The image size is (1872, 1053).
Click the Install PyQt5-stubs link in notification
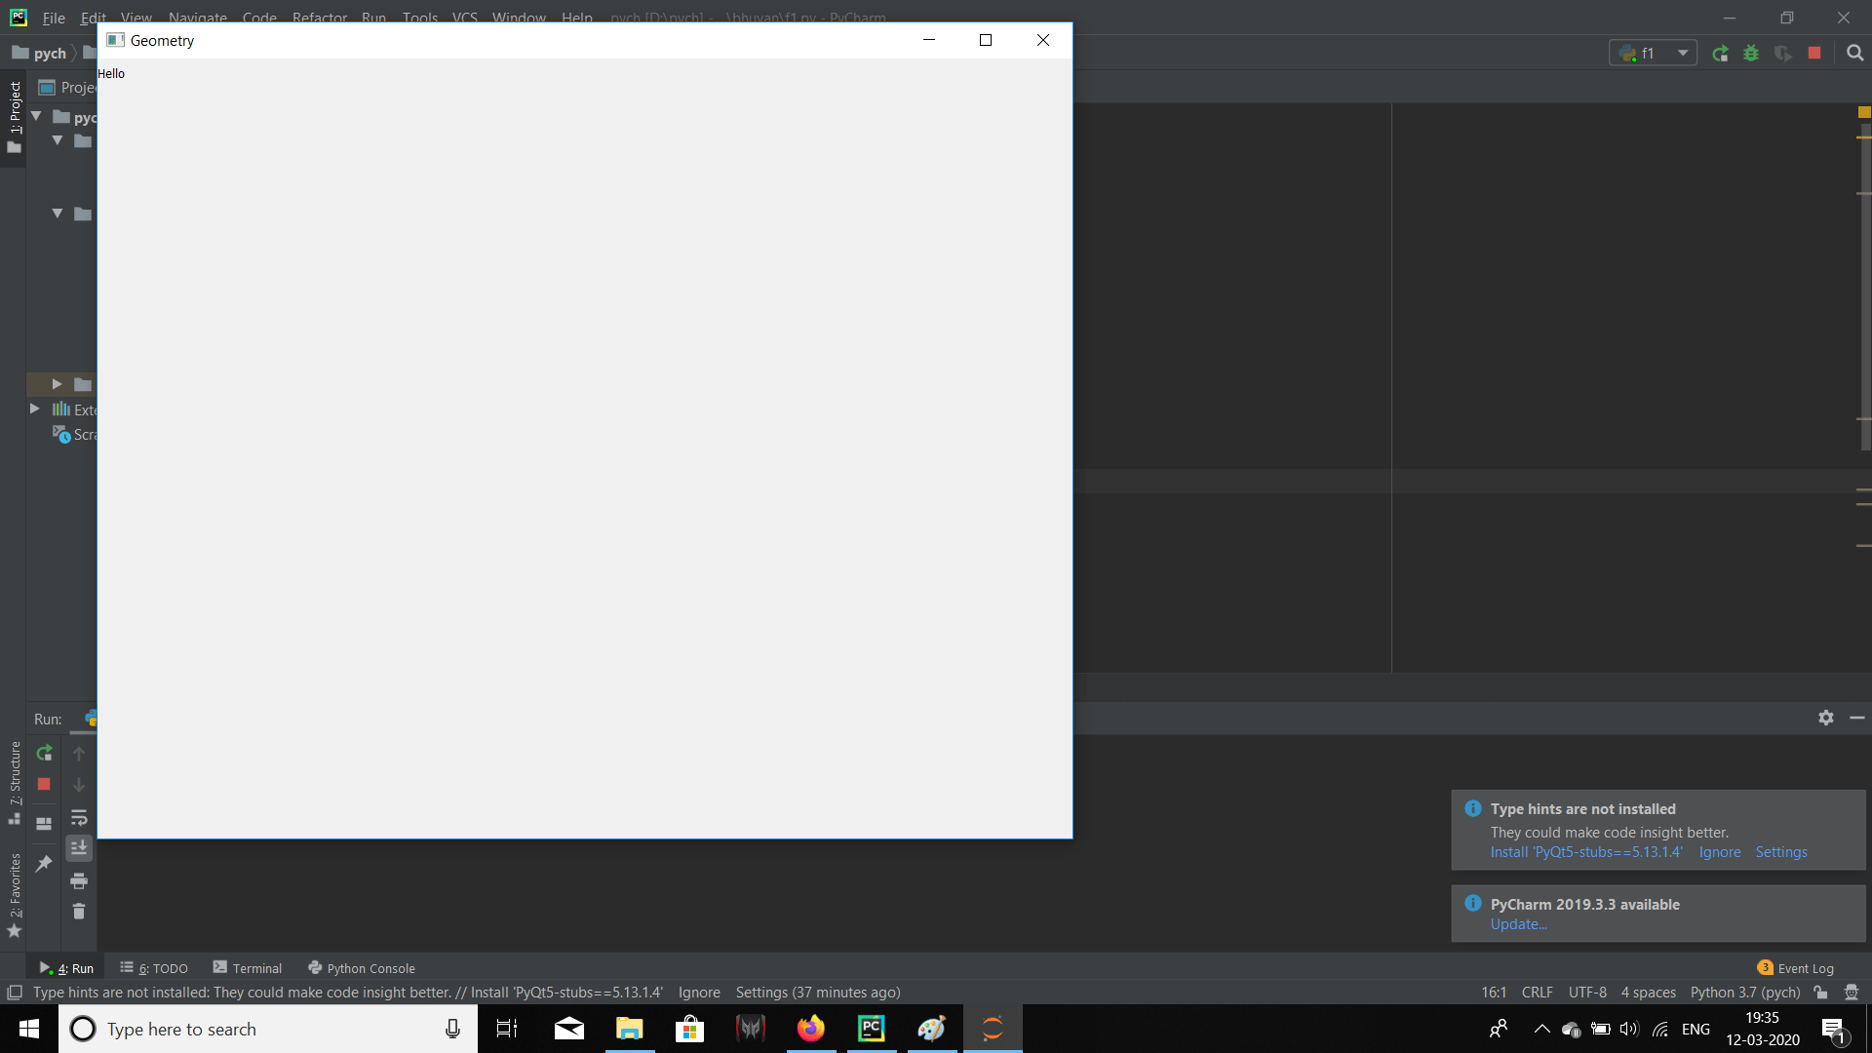[x=1585, y=852]
